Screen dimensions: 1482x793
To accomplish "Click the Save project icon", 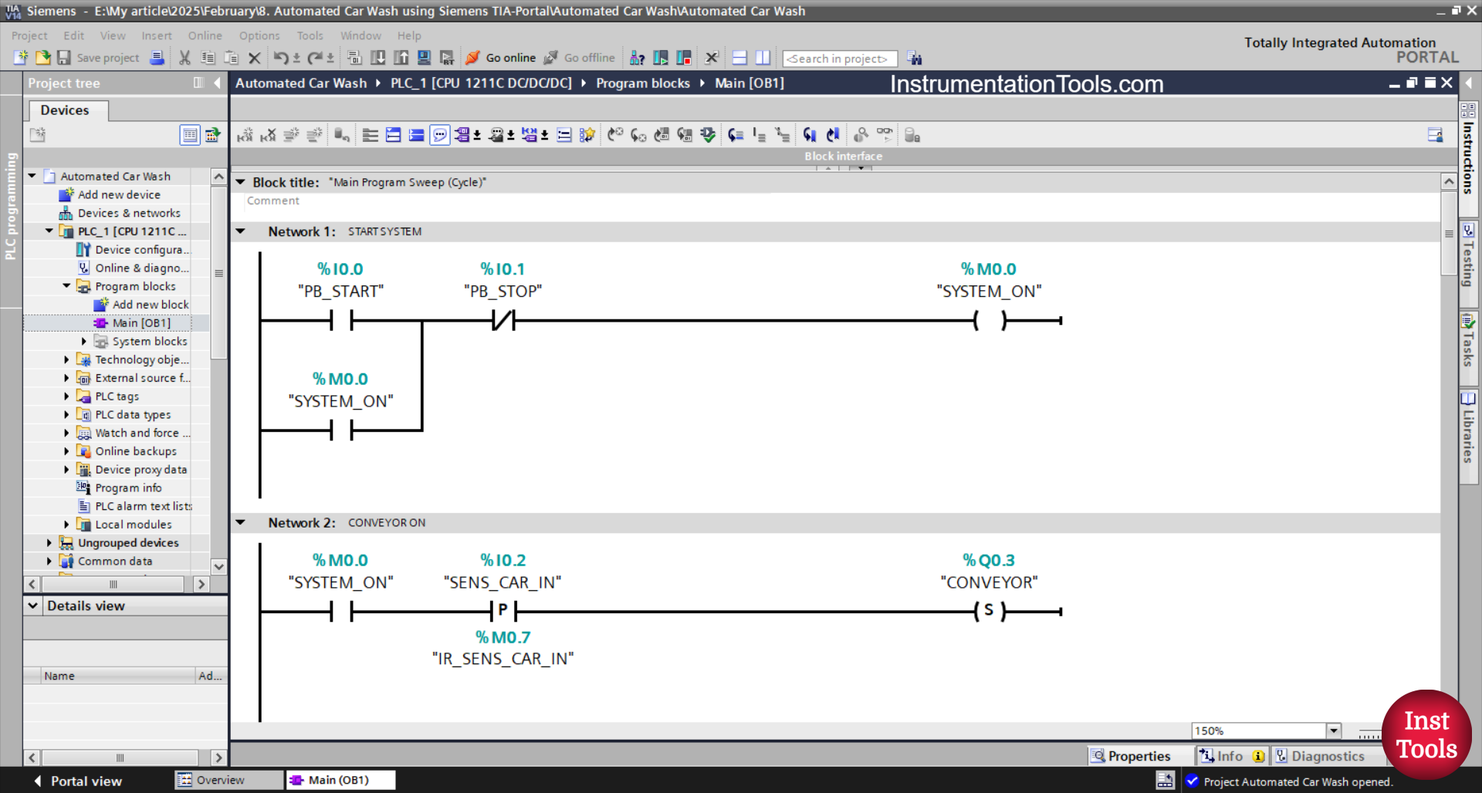I will pyautogui.click(x=64, y=58).
